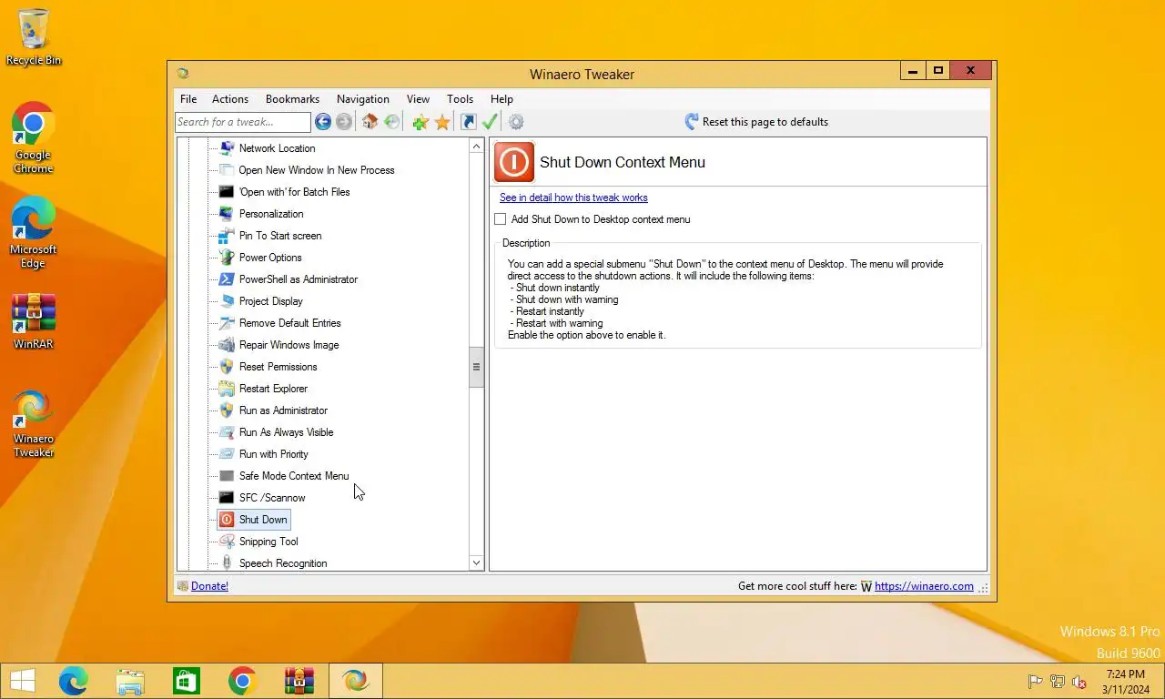Select Run with Priority entry
The width and height of the screenshot is (1165, 699).
(x=273, y=454)
